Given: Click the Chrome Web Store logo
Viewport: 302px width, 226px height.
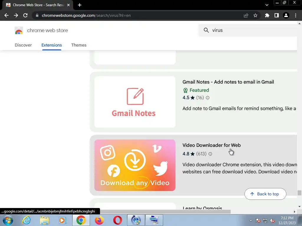Looking at the screenshot, I should 19,30.
